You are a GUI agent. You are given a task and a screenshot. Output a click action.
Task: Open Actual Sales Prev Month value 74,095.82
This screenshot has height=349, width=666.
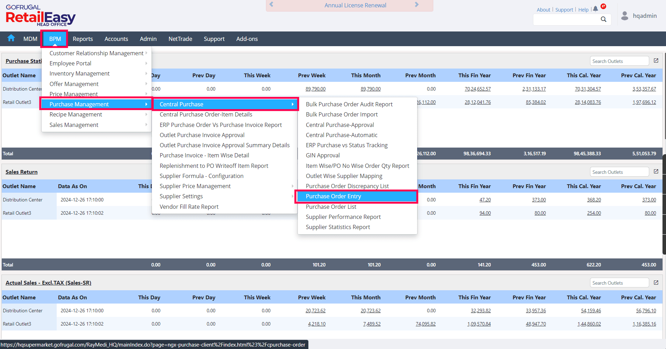426,324
